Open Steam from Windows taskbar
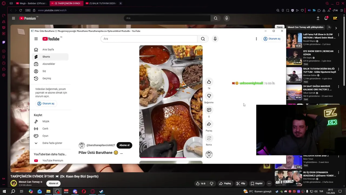The image size is (346, 195). pos(101,191)
